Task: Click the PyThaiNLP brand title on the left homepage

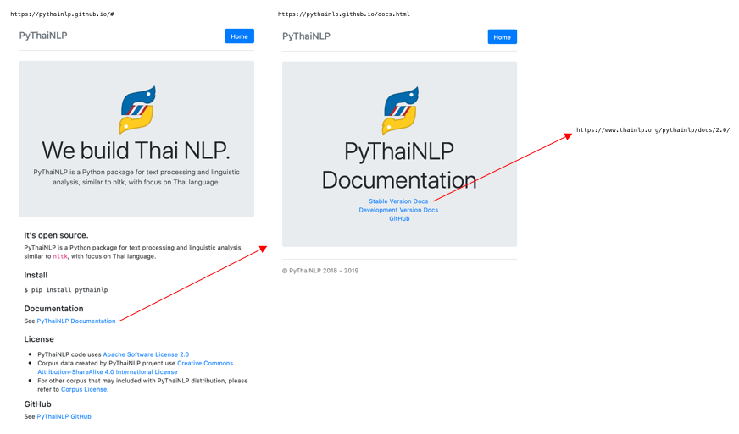Action: point(43,36)
